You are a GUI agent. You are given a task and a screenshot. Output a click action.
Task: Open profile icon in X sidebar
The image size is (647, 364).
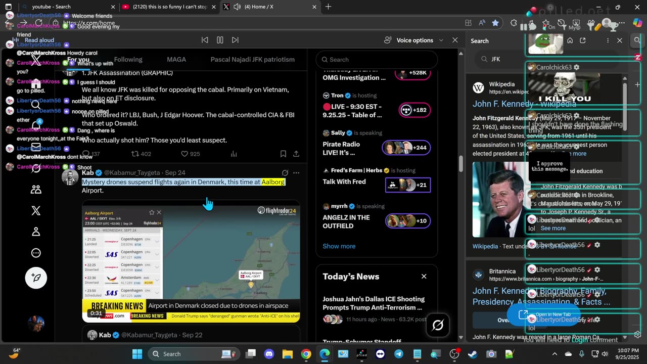point(36,232)
